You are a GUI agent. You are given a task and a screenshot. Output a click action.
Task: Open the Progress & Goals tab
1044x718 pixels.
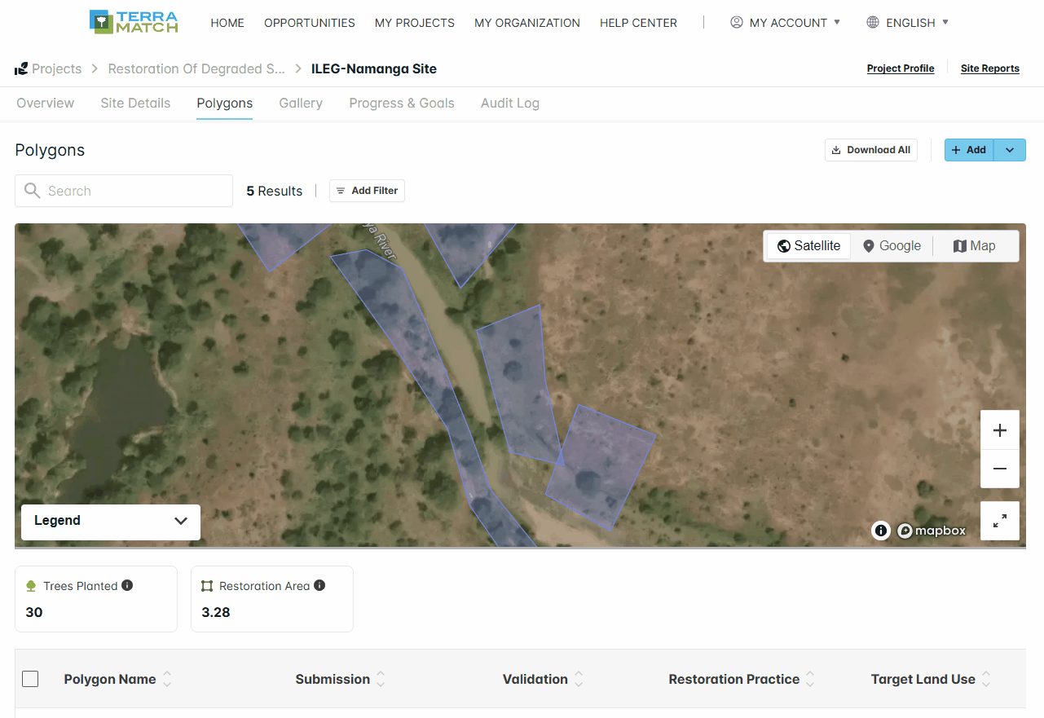(402, 104)
